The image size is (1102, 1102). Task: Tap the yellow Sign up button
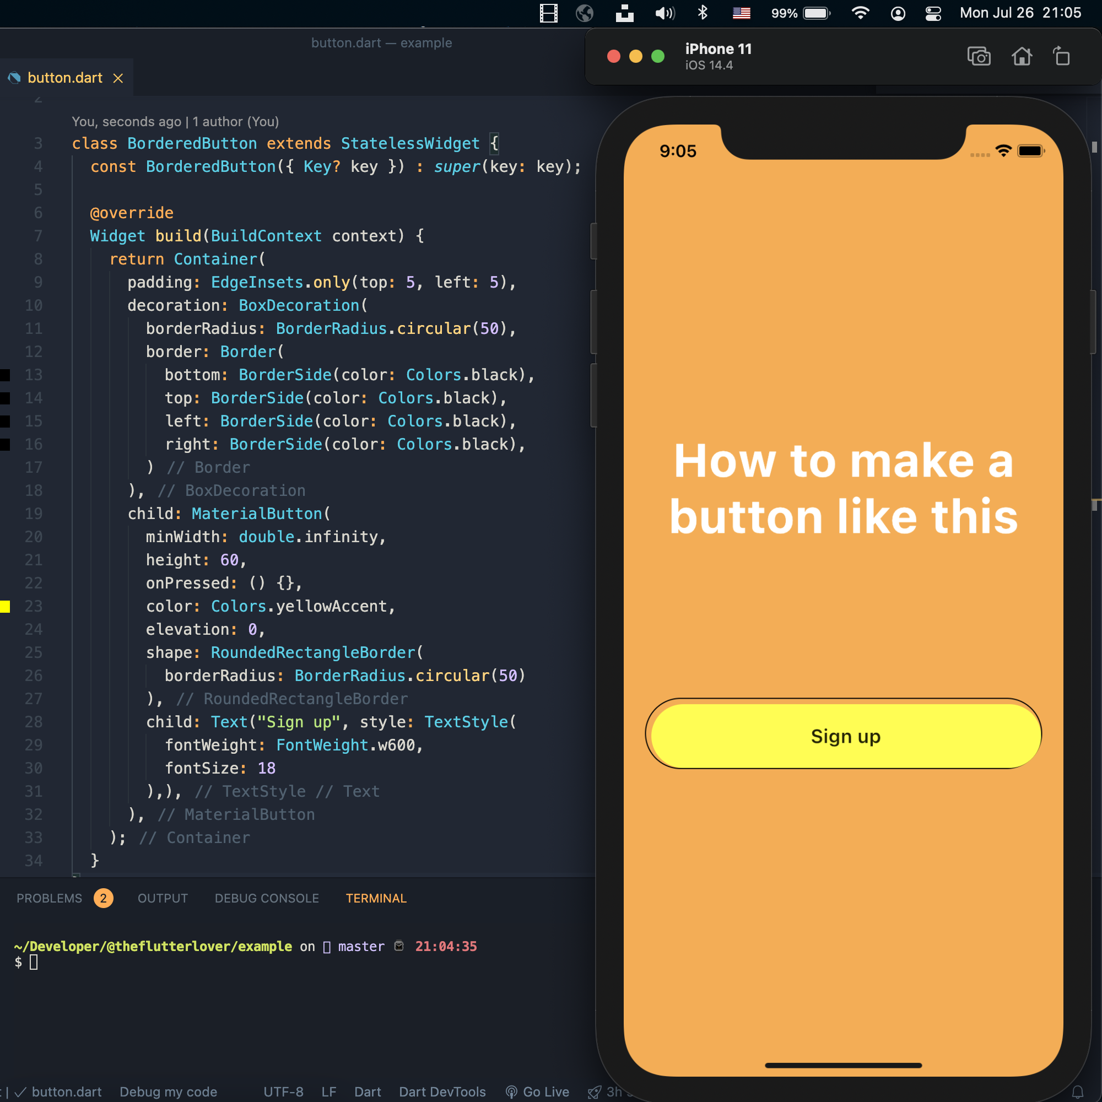pyautogui.click(x=845, y=736)
